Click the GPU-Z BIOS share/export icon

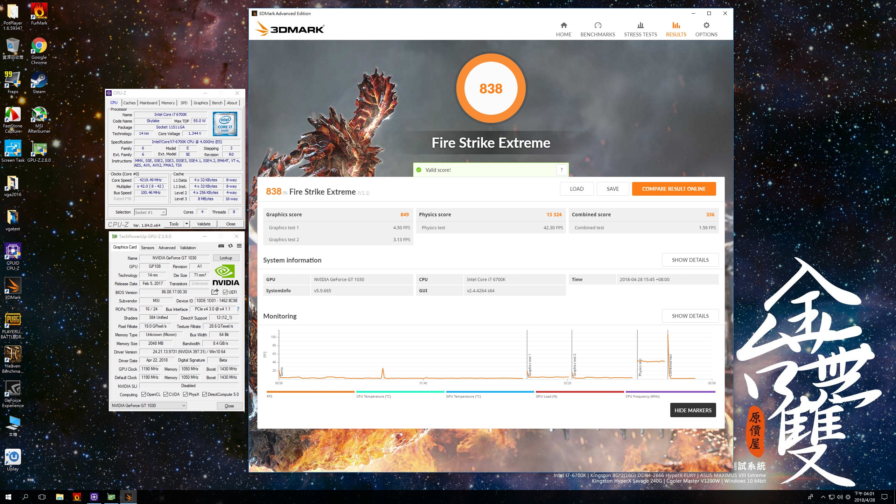(215, 292)
